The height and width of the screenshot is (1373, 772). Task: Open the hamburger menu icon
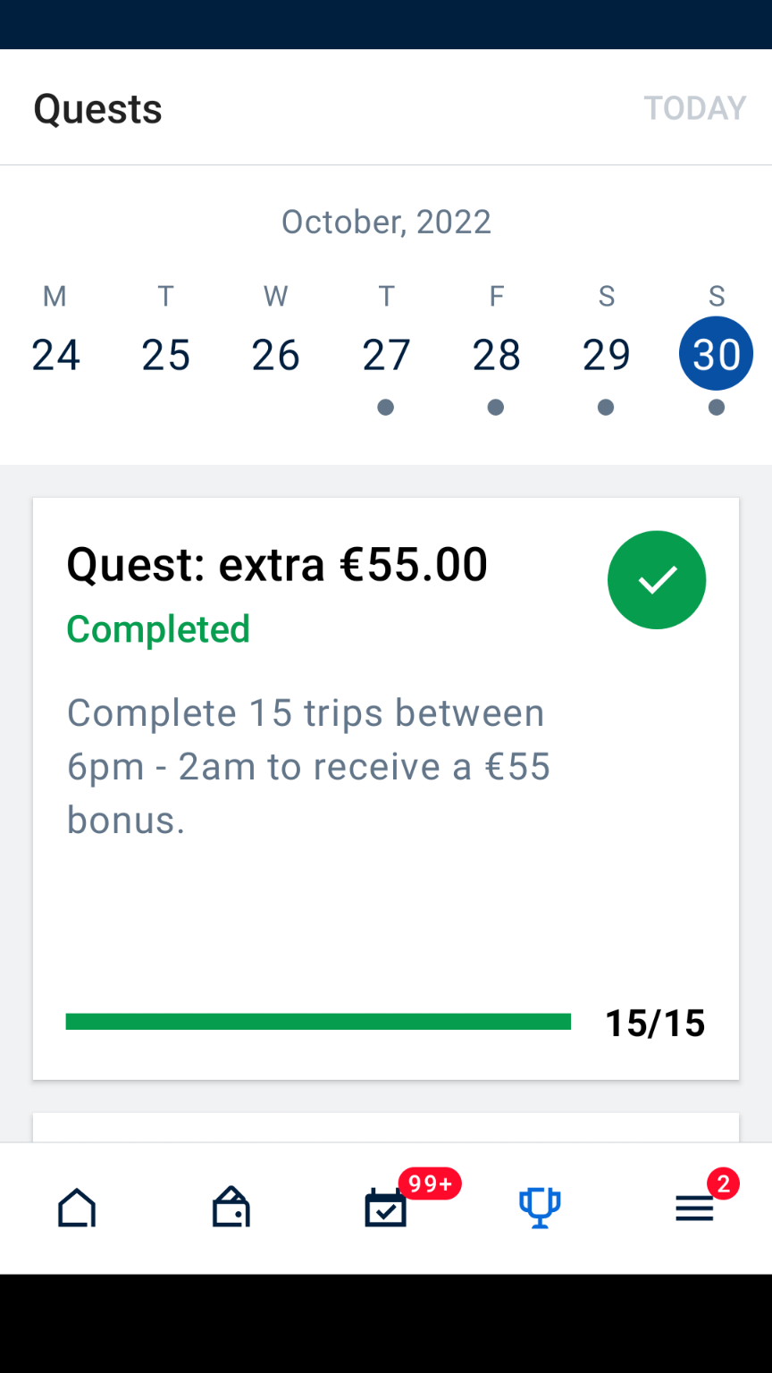[694, 1210]
